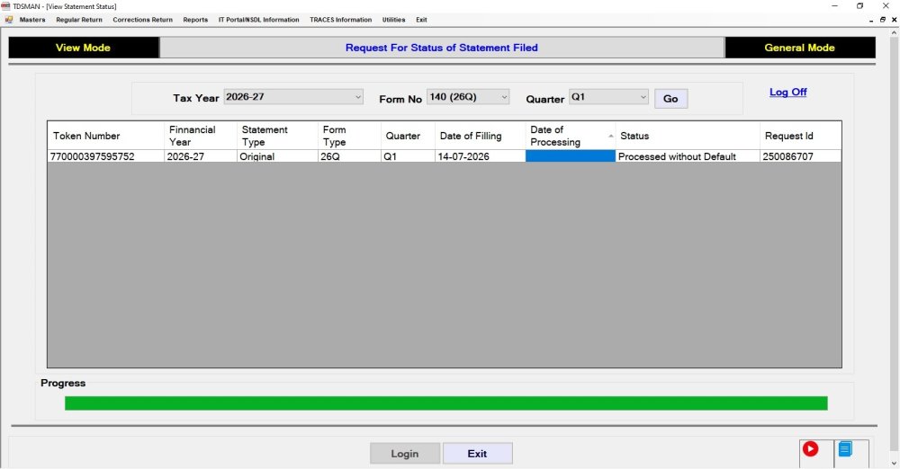Click the Request Id column header
900x469 pixels.
pyautogui.click(x=801, y=136)
